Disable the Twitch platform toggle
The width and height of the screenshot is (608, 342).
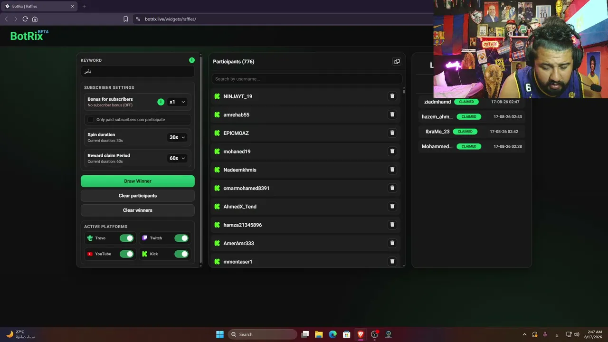[x=181, y=238]
